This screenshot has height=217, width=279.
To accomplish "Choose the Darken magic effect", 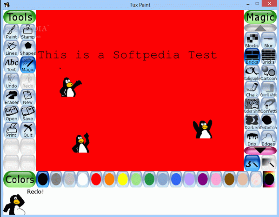I will (252, 122).
